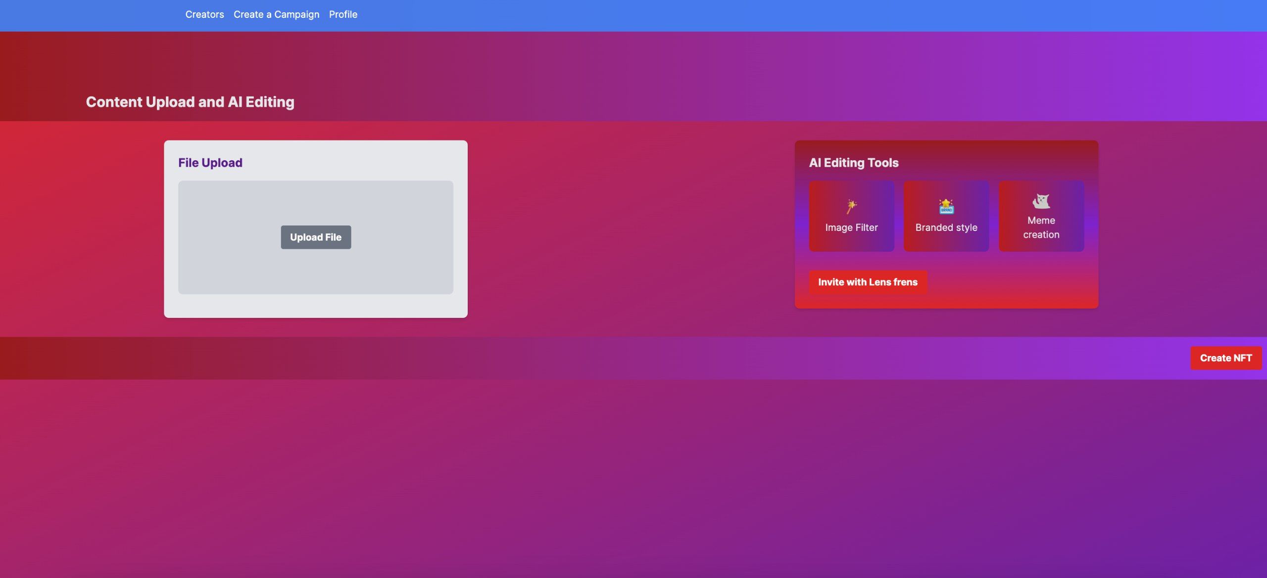Screen dimensions: 1267x578
Task: Click the Branded style star badge icon
Action: tap(946, 206)
